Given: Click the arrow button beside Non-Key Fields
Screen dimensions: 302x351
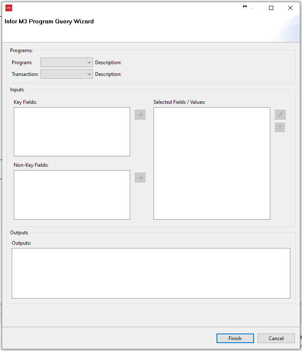Looking at the screenshot, I should [140, 178].
